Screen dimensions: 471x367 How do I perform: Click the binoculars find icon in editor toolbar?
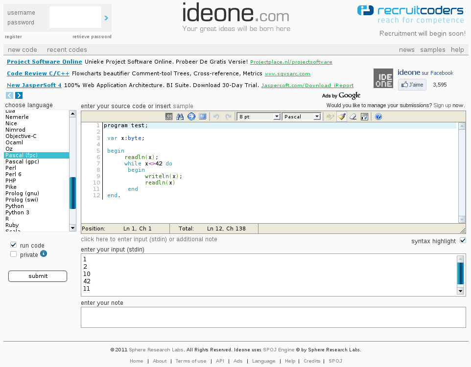[180, 116]
